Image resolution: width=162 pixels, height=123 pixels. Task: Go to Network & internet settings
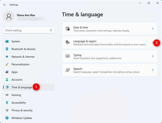[x=29, y=56]
